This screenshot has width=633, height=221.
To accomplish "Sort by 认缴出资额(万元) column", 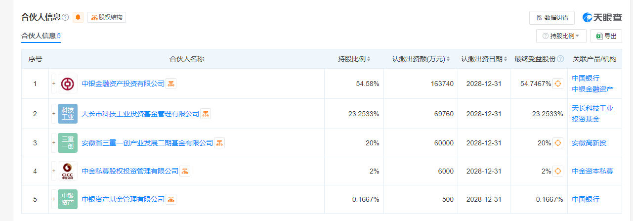I will pyautogui.click(x=421, y=59).
